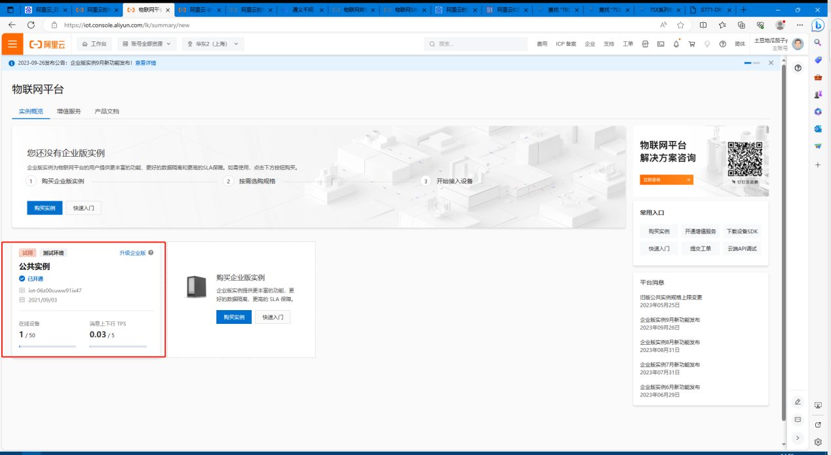Click 购买实例 in the top hero banner
Image resolution: width=831 pixels, height=455 pixels.
(x=45, y=208)
